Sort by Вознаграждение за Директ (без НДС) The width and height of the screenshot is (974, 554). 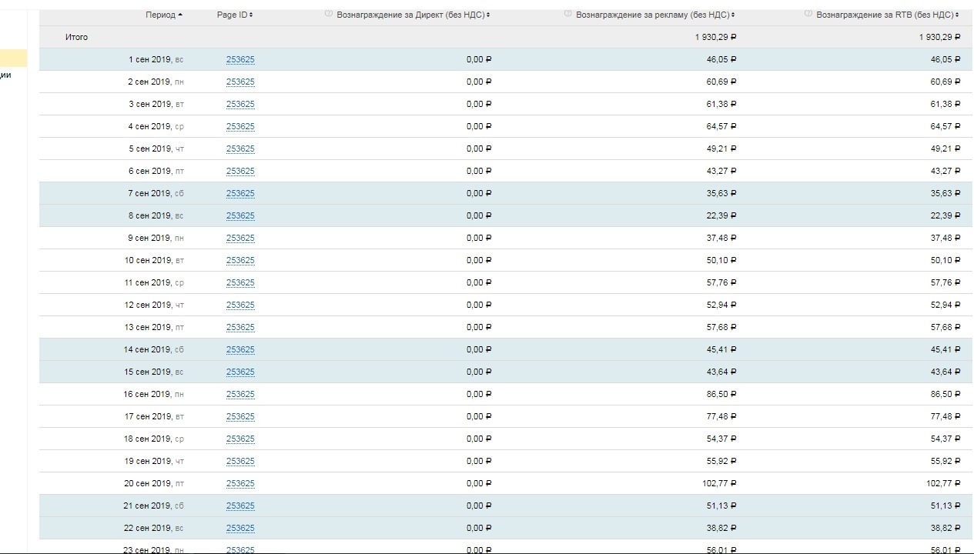413,15
